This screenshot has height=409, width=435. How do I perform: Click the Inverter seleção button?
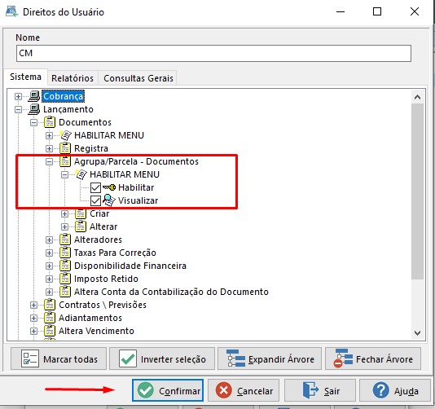tap(162, 358)
